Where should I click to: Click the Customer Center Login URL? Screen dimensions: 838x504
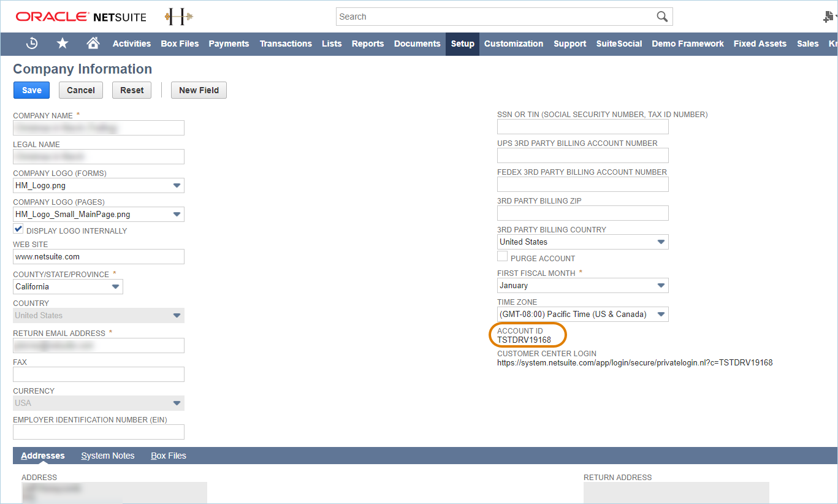click(635, 362)
